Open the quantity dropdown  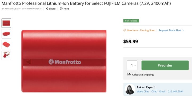132,65
